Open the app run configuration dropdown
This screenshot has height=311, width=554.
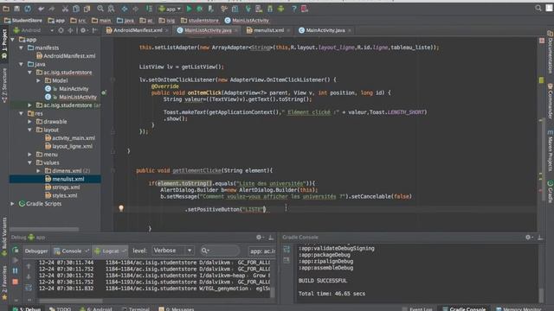tap(171, 9)
